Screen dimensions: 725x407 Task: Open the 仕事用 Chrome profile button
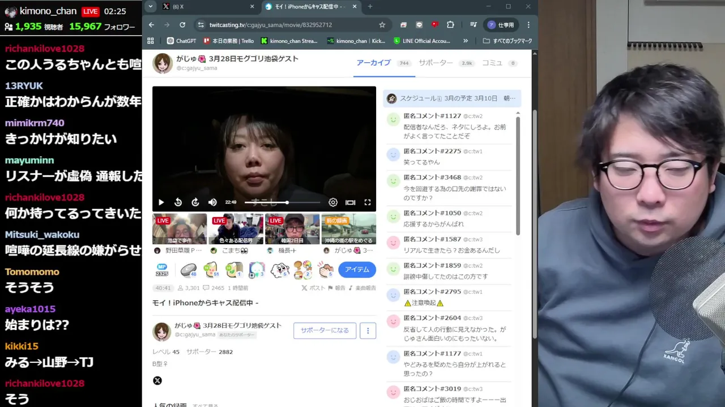click(501, 25)
